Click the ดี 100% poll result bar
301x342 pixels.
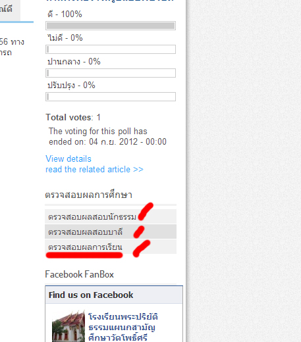coord(111,26)
